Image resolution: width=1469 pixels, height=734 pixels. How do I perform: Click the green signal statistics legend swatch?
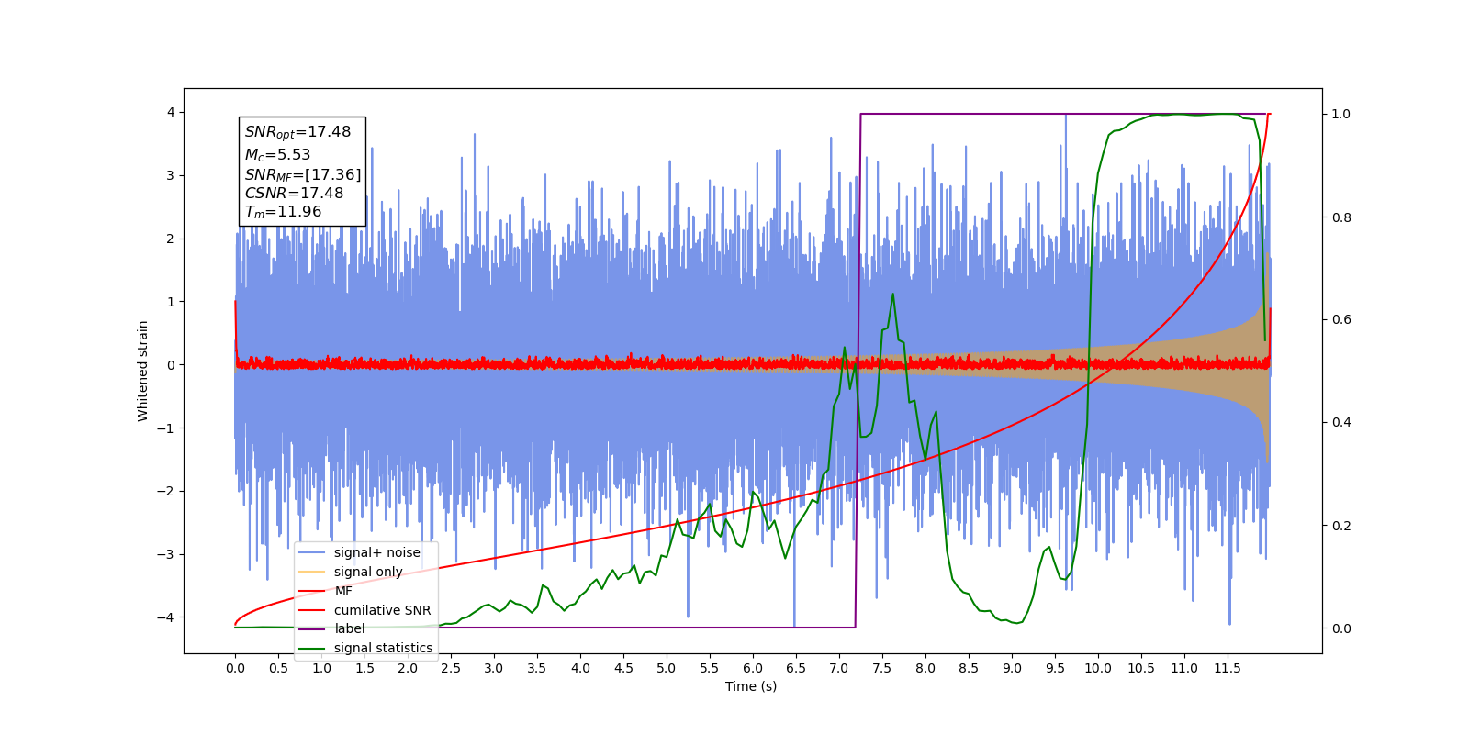tap(312, 648)
